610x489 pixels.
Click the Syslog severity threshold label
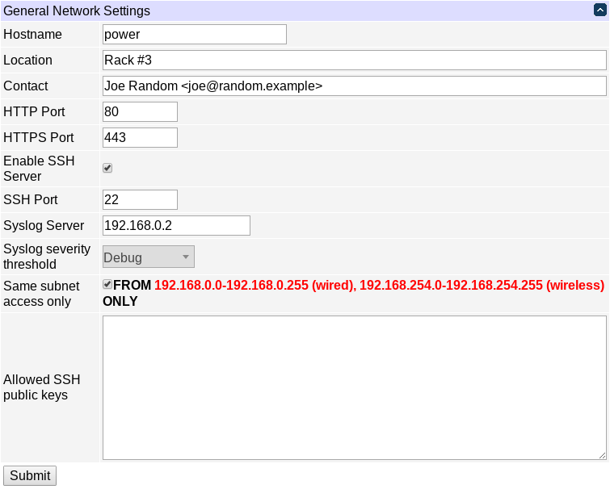click(47, 257)
